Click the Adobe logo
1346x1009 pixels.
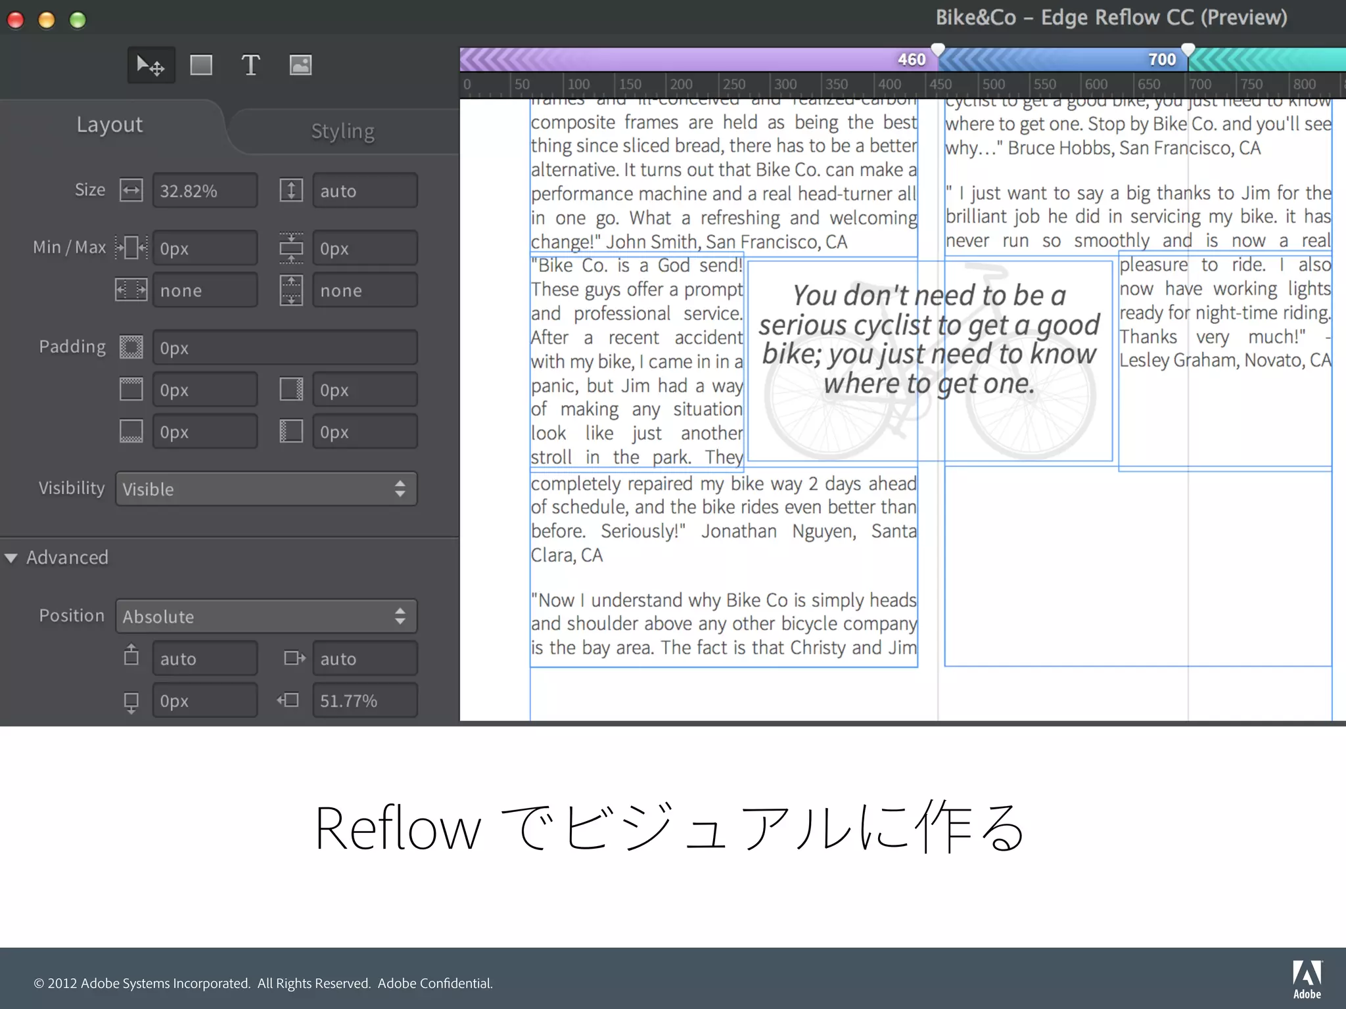click(x=1307, y=979)
